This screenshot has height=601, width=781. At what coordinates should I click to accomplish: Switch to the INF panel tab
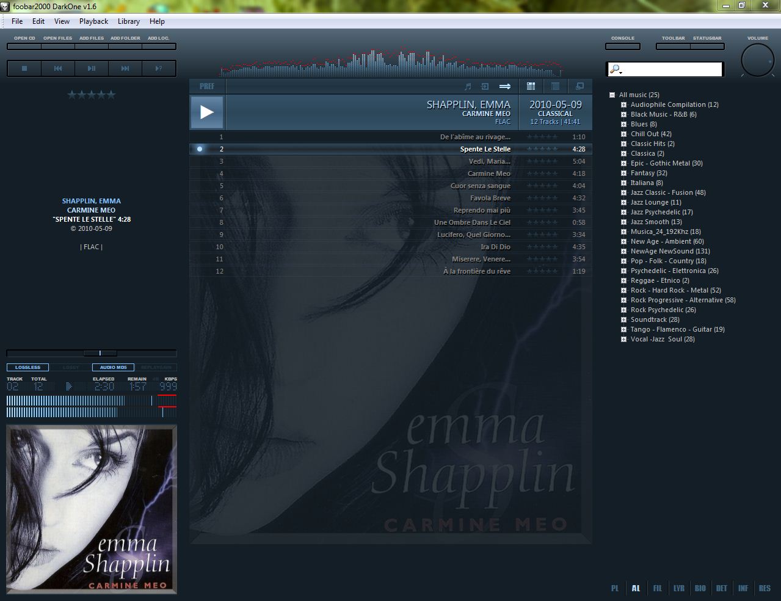point(743,588)
